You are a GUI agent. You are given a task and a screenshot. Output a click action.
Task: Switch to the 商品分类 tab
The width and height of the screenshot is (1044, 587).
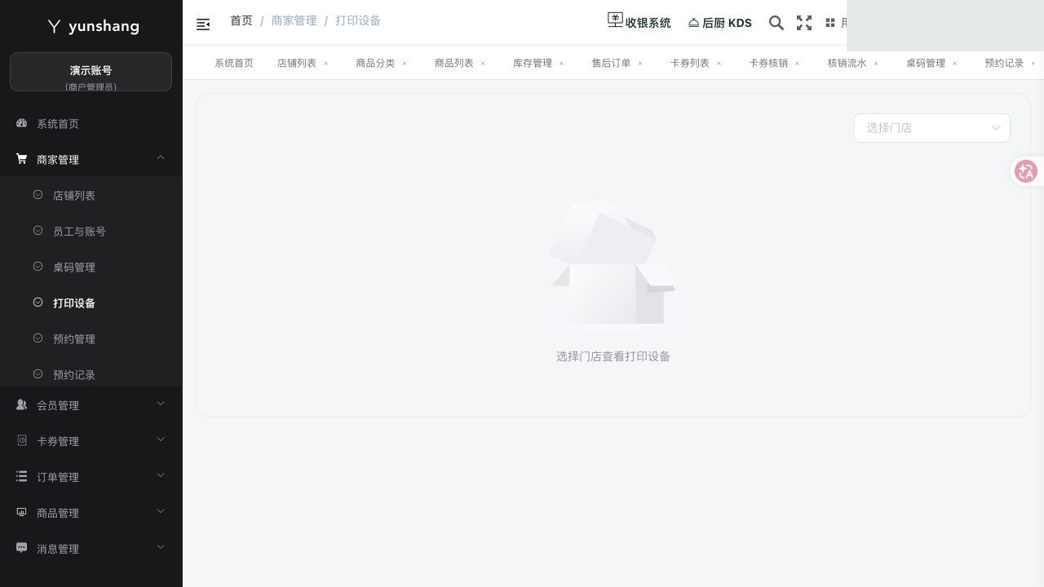pos(375,63)
